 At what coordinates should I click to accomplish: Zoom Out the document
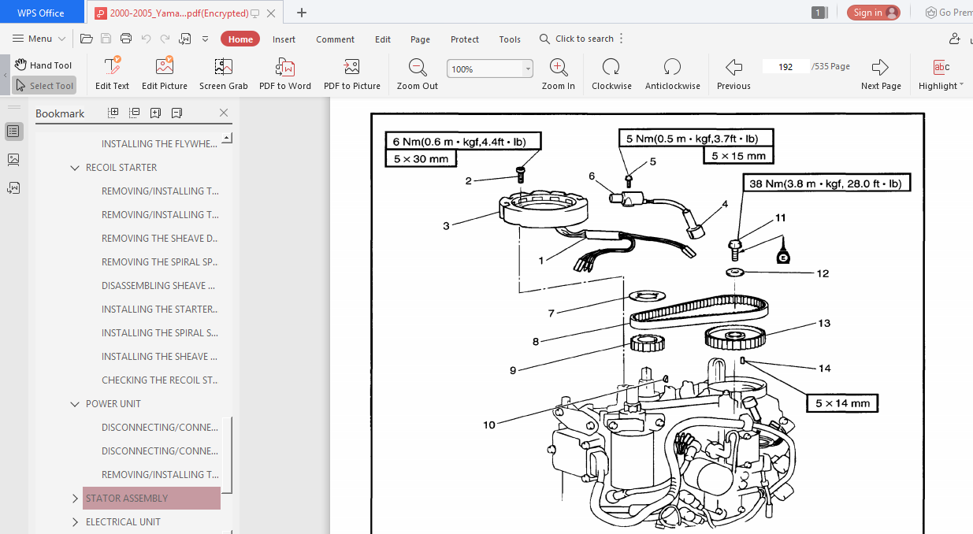coord(418,74)
